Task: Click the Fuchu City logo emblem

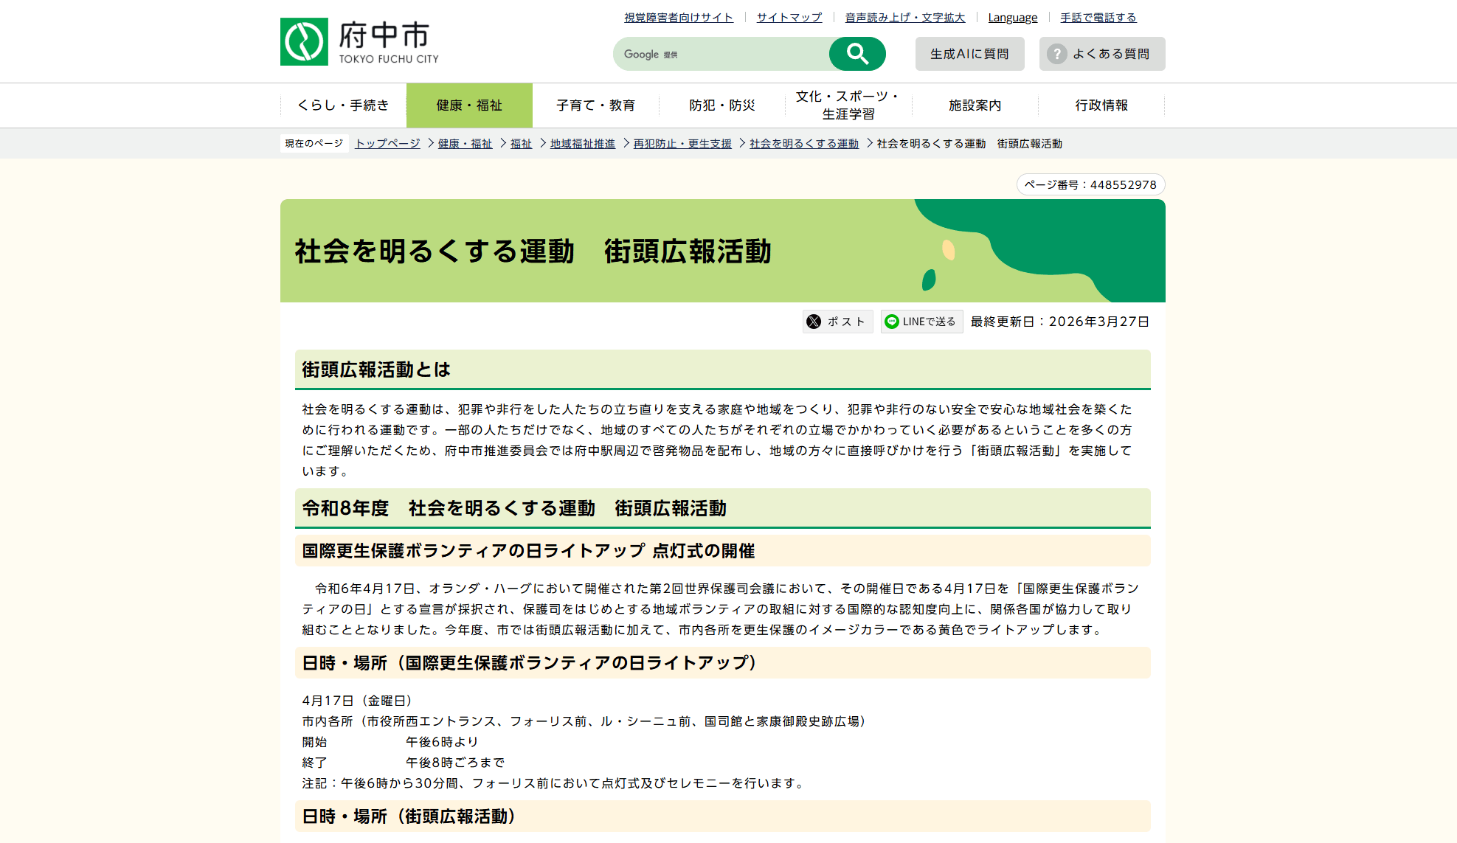Action: tap(304, 42)
